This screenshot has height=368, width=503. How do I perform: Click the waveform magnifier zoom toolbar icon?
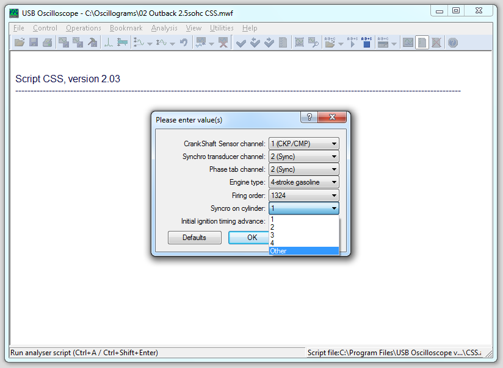(313, 43)
